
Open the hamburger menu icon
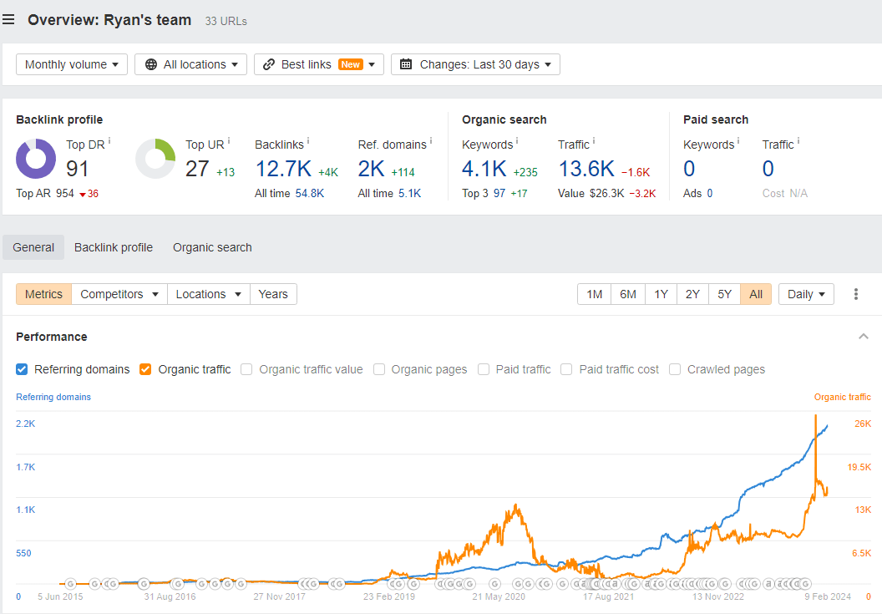tap(9, 20)
